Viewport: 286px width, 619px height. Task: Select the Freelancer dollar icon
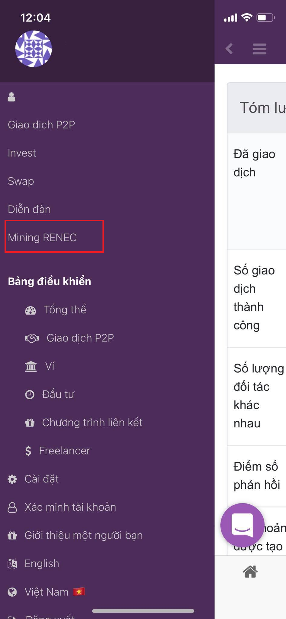pos(28,451)
